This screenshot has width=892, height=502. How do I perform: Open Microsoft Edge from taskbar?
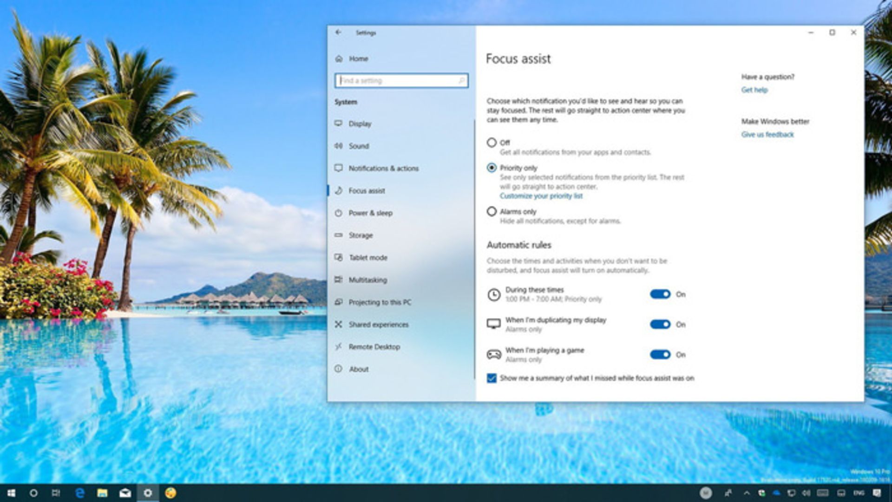click(x=80, y=493)
